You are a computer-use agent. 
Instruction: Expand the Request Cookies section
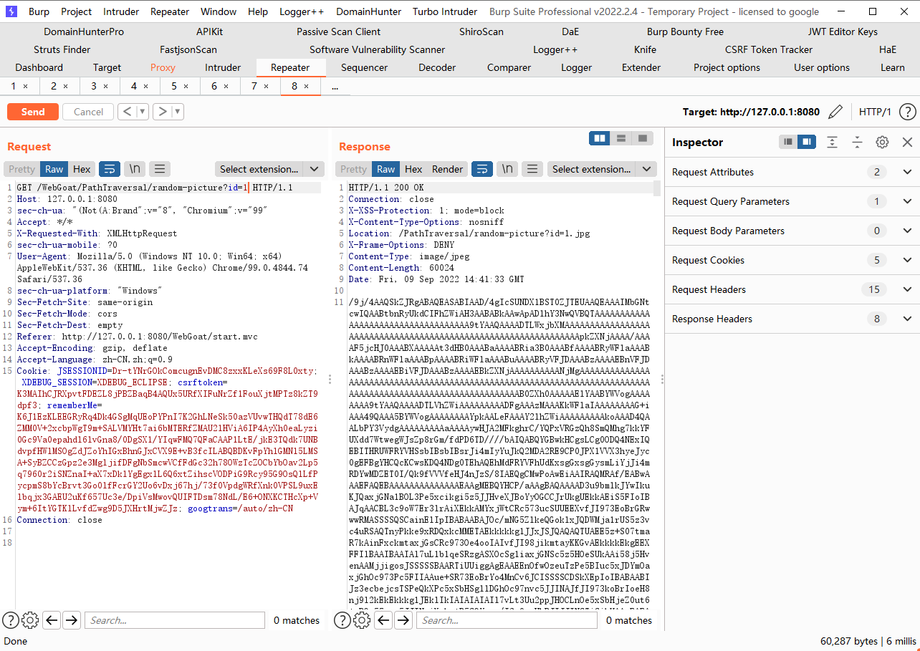coord(792,260)
